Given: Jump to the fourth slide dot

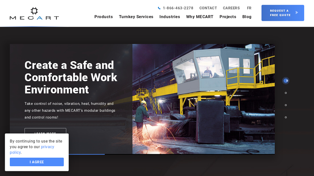Looking at the screenshot, I should pyautogui.click(x=286, y=117).
